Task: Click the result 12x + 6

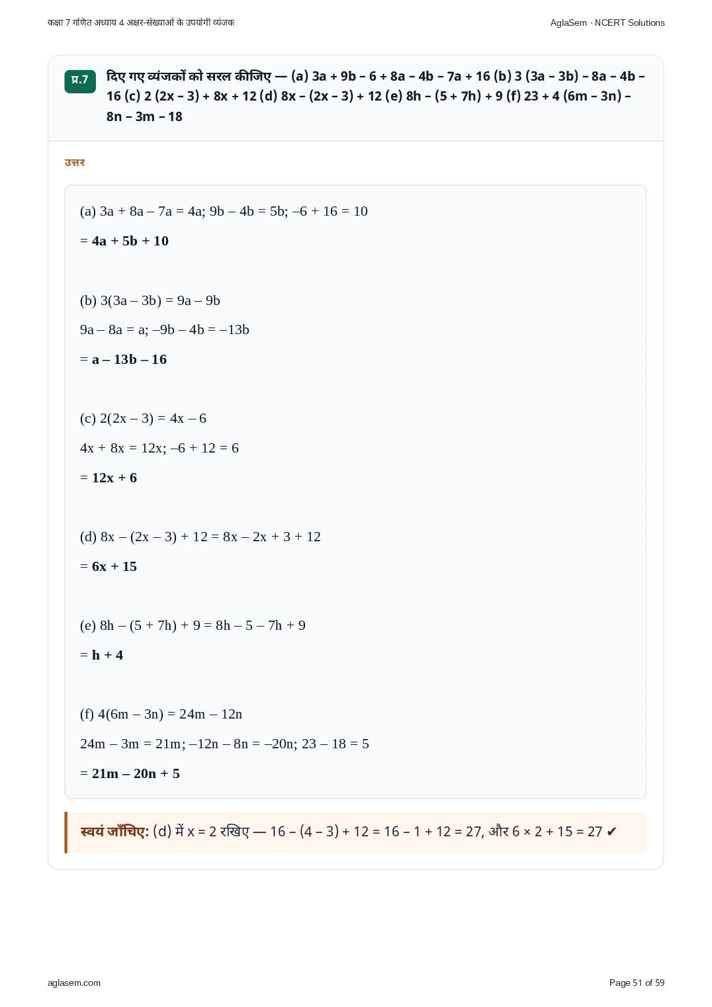Action: click(x=114, y=478)
